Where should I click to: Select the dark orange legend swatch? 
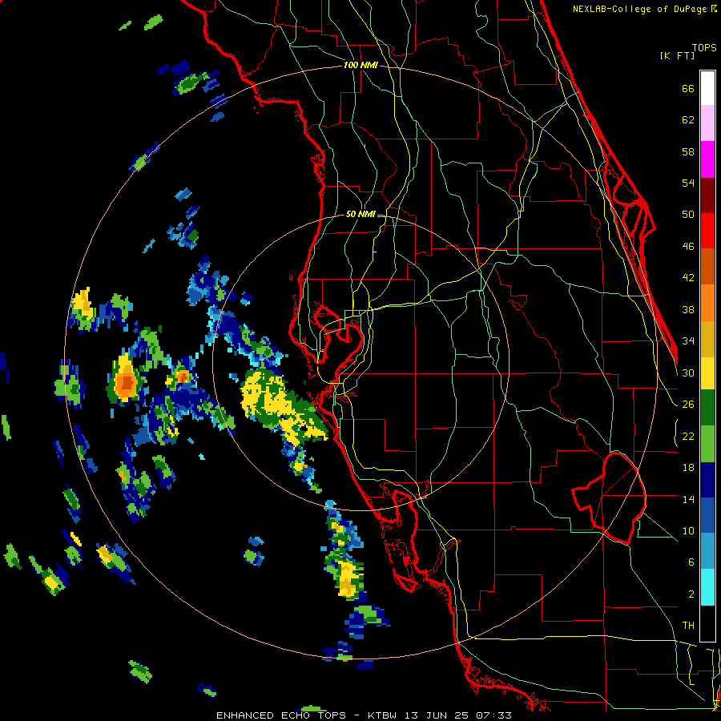(x=707, y=267)
